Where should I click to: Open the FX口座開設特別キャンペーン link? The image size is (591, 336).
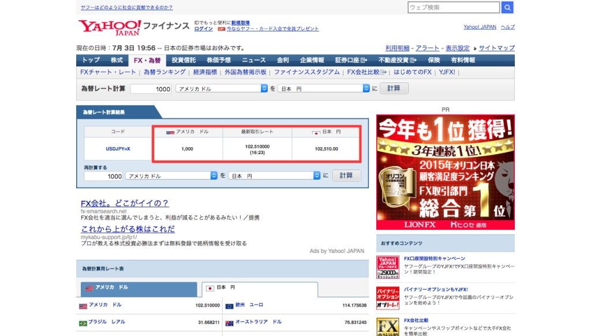click(x=435, y=259)
